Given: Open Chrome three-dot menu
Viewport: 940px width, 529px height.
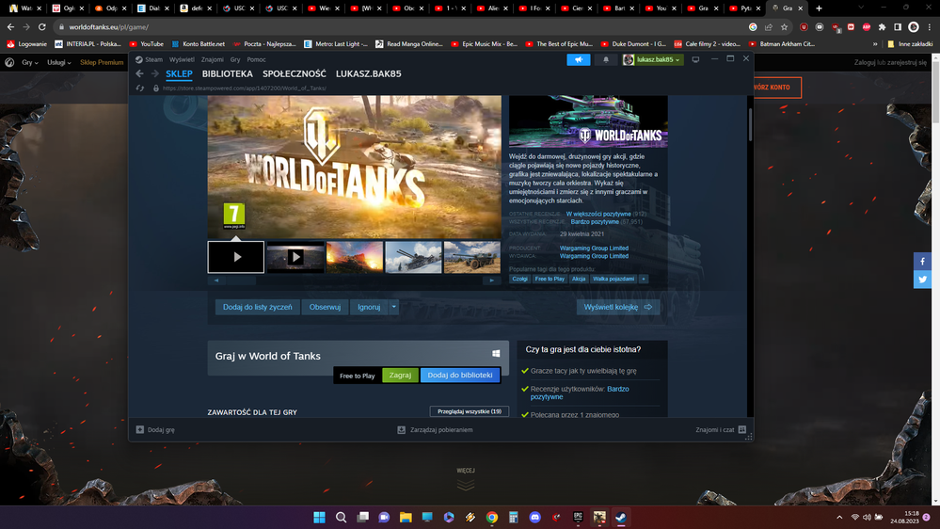Looking at the screenshot, I should coord(930,27).
